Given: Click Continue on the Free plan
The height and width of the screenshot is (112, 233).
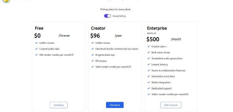Looking at the screenshot, I should pos(59,105).
